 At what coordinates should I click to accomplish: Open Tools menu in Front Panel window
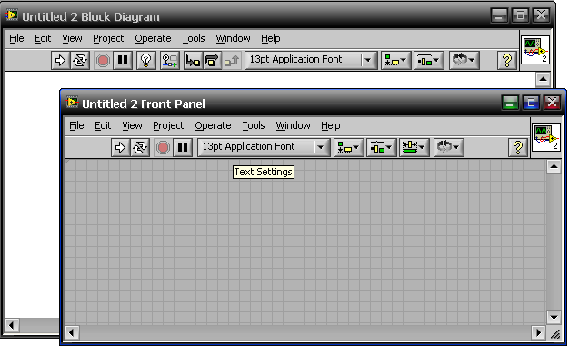pos(254,125)
